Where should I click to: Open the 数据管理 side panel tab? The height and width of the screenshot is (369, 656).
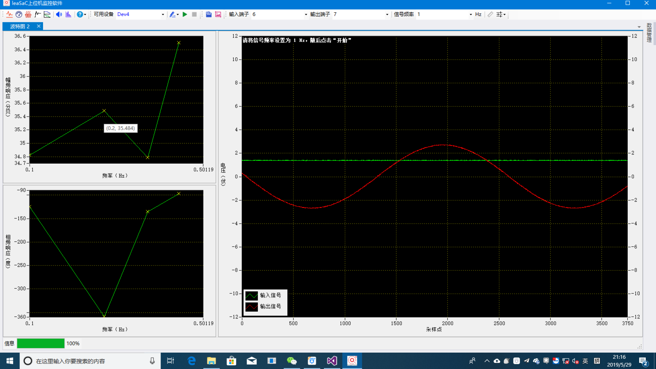(x=649, y=33)
